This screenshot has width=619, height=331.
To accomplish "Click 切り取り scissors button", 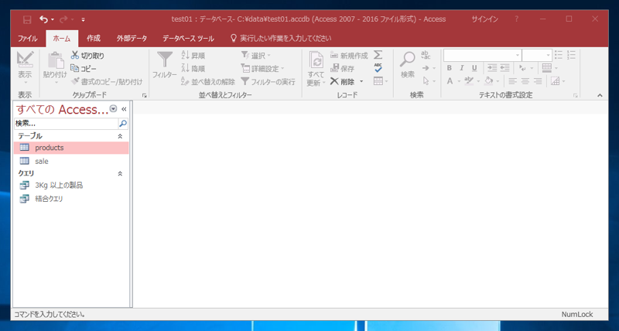I will [87, 56].
